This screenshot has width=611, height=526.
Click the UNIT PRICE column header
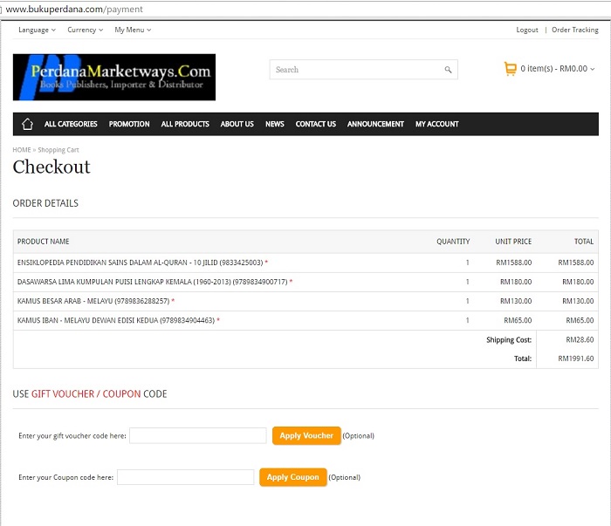pyautogui.click(x=513, y=242)
